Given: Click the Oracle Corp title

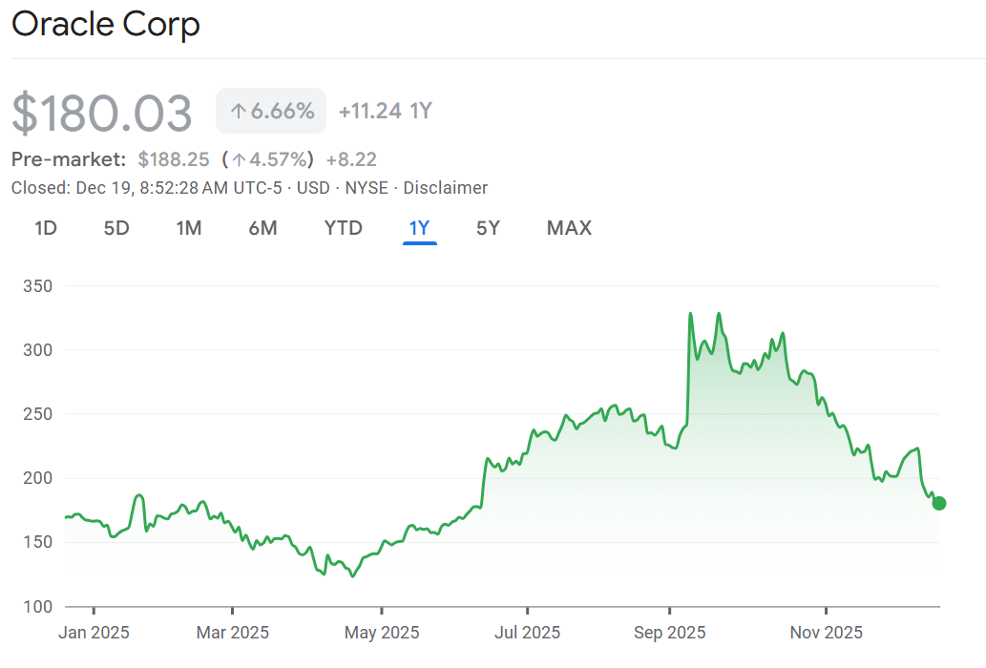Looking at the screenshot, I should 106,24.
